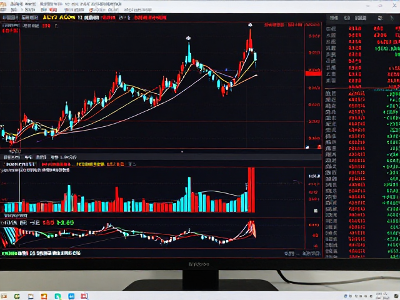Select first row in right-side stock list
400x300 pixels.
tap(362, 28)
